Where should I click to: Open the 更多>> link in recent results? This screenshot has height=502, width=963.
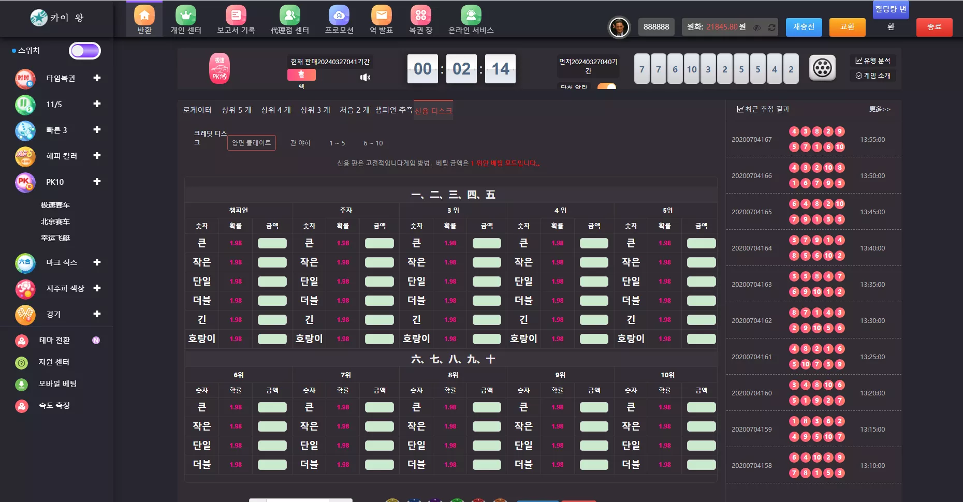[879, 109]
